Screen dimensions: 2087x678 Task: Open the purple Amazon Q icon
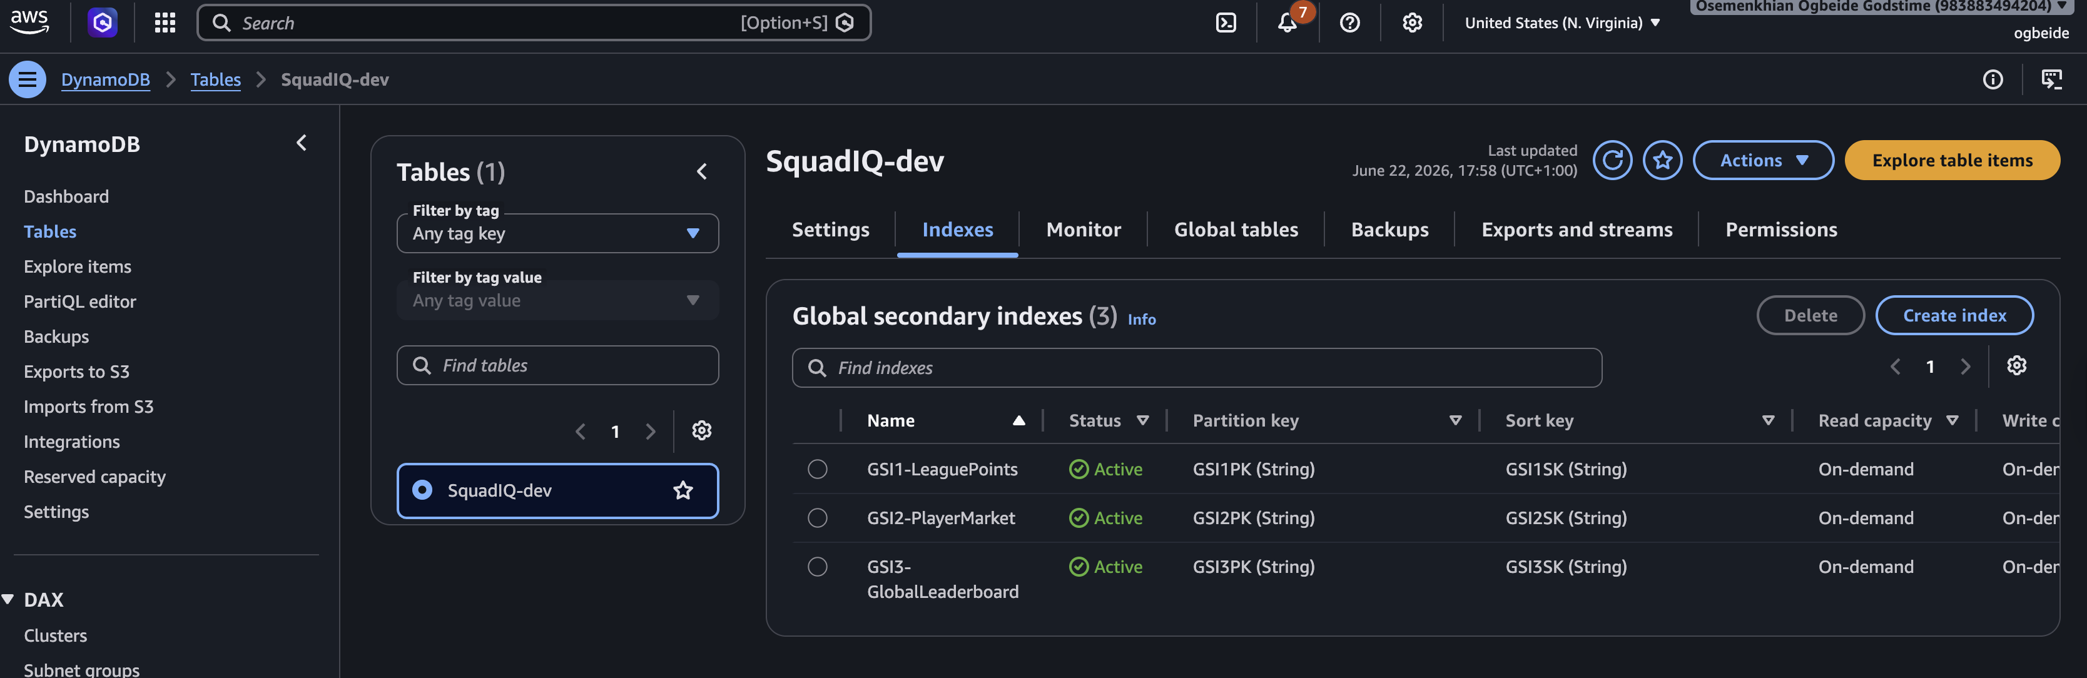pos(103,23)
